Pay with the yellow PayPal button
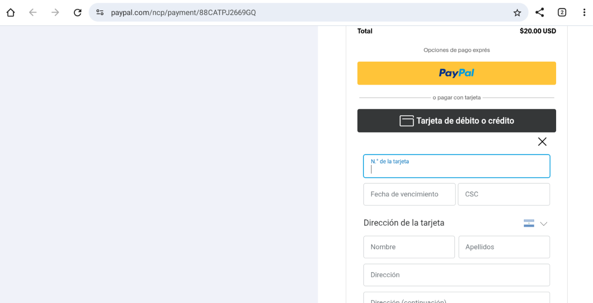Screen dimensions: 593x303 (457, 73)
